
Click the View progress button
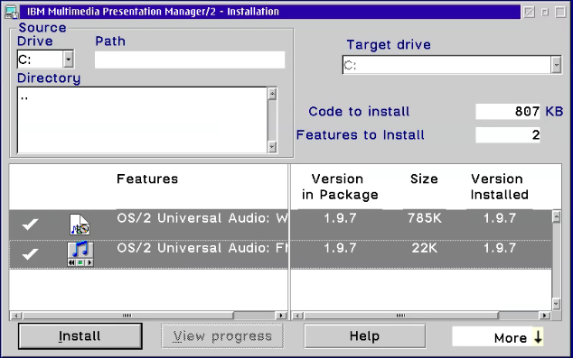(x=222, y=336)
